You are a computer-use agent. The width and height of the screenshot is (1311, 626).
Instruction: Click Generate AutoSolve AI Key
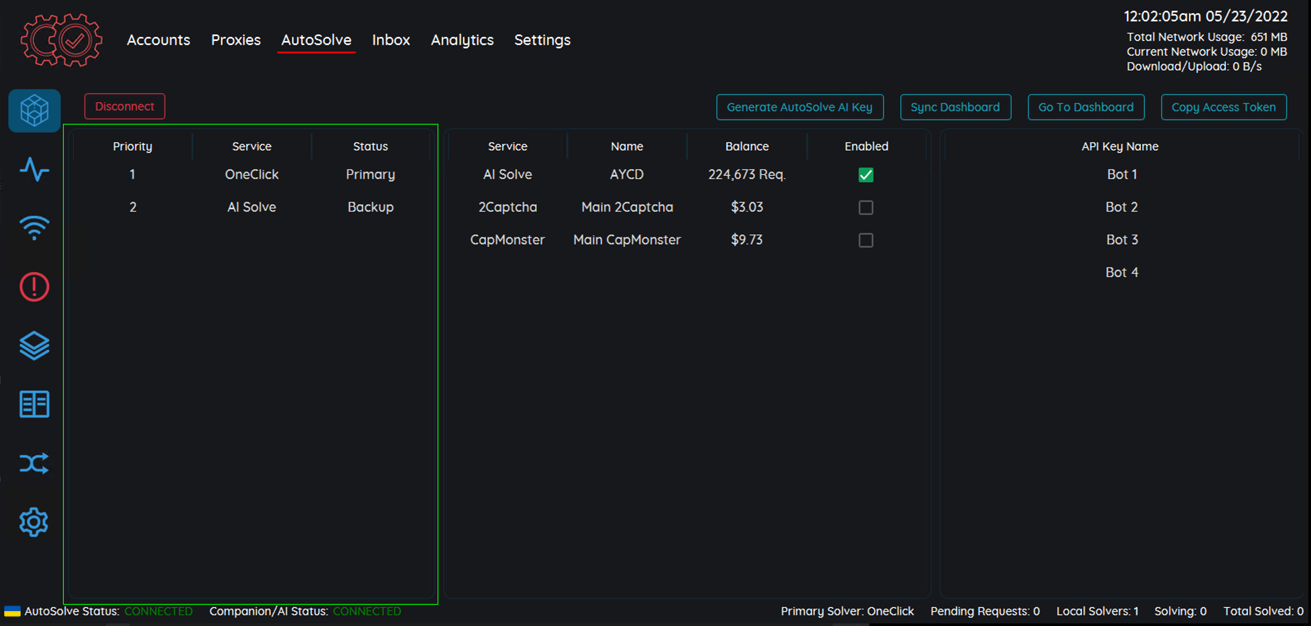pos(799,107)
